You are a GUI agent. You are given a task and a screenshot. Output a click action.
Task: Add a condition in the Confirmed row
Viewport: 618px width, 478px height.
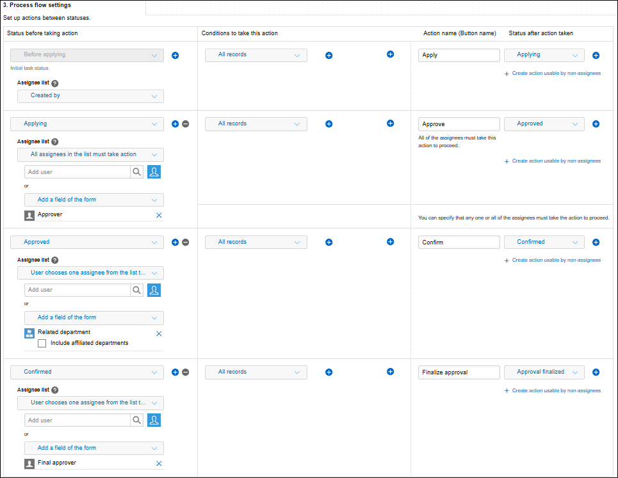[x=329, y=372]
